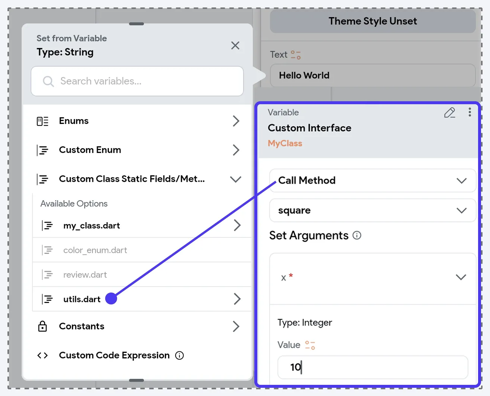Collapse Custom Class Static Fields/Methods section
The width and height of the screenshot is (490, 396).
point(236,179)
